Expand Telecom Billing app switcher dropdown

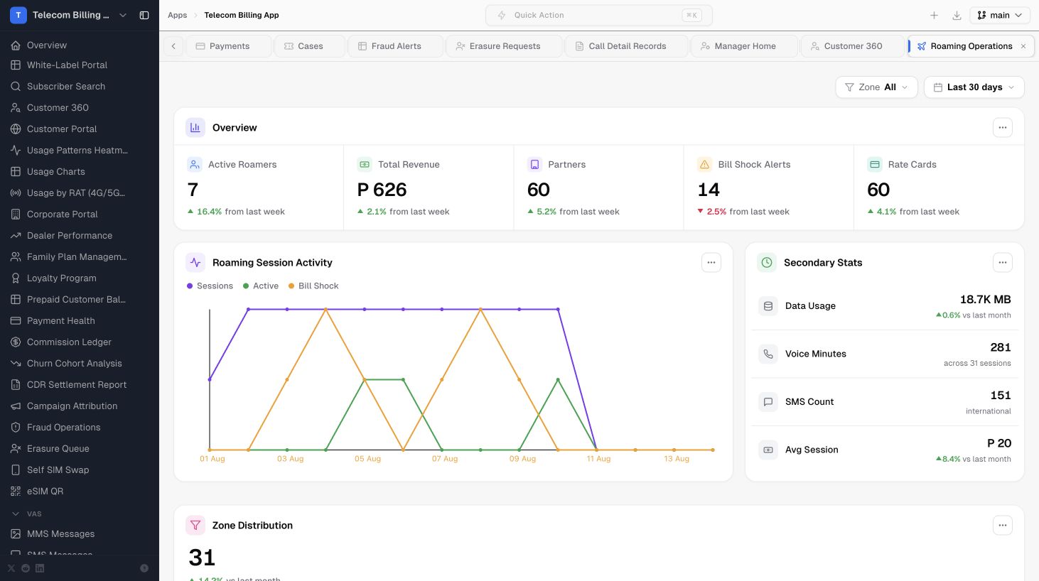point(123,15)
